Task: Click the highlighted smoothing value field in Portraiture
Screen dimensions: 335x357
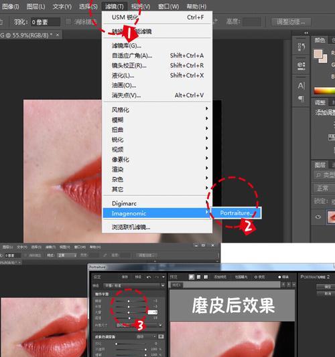Action: tap(153, 312)
